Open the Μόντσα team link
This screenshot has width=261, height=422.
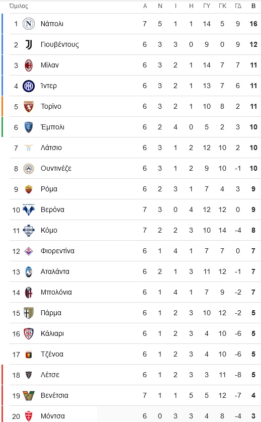[53, 416]
